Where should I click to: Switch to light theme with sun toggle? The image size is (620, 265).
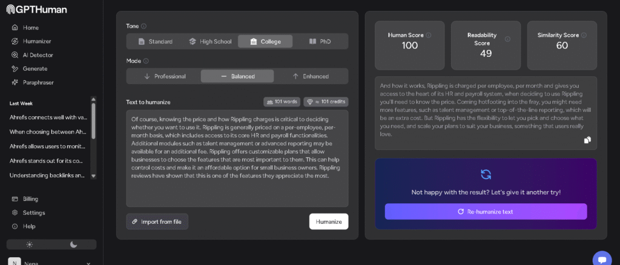(29, 244)
